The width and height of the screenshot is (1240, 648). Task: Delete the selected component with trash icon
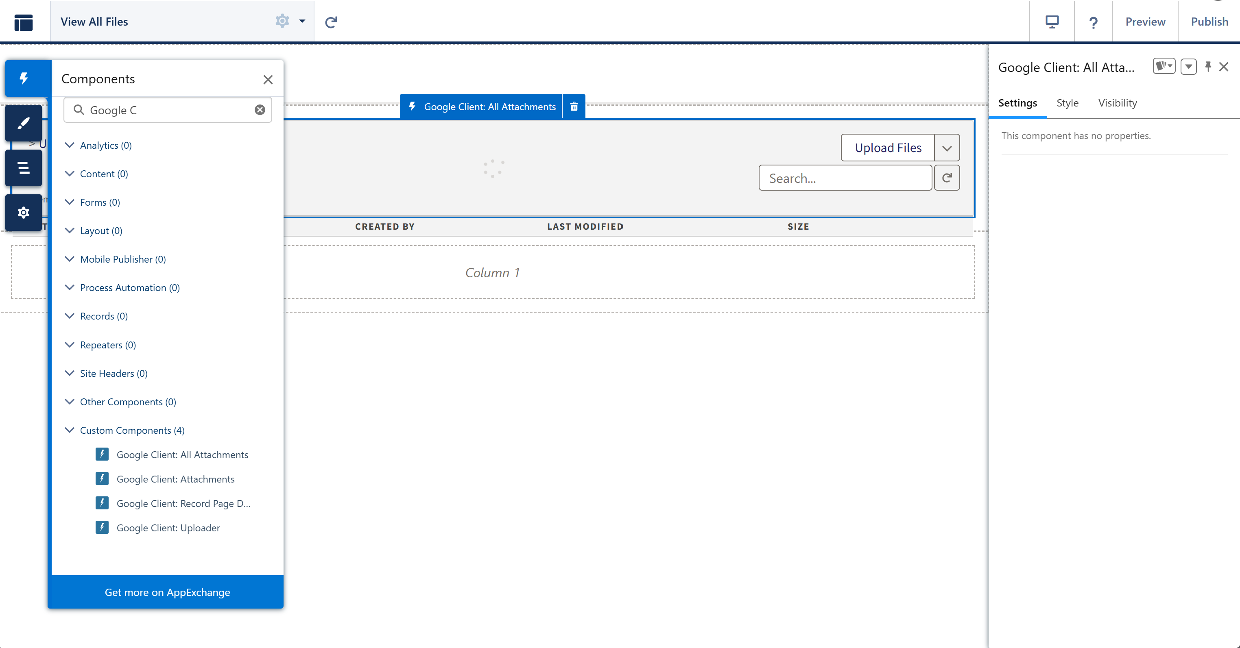(574, 107)
